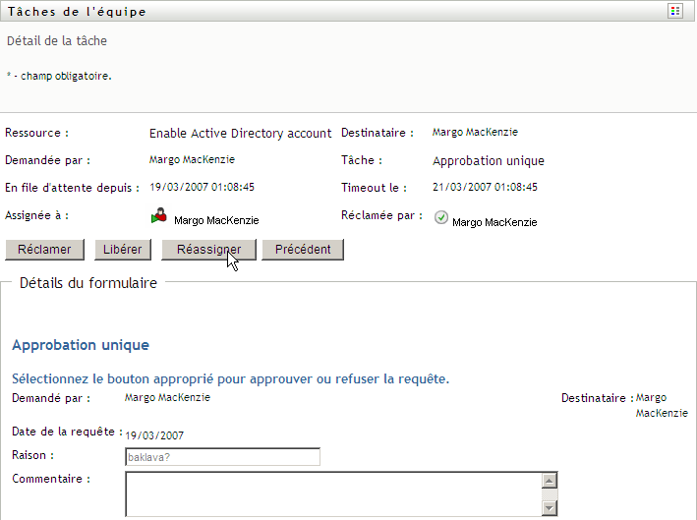Screen dimensions: 697x520
Task: Click the blue Approbation unique form heading
Action: 81,346
